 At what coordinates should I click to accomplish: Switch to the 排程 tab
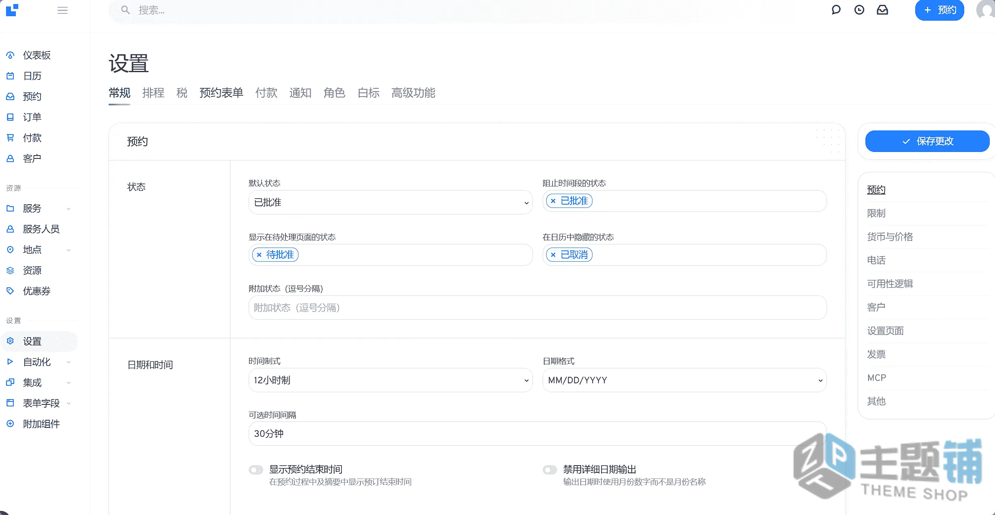[153, 93]
